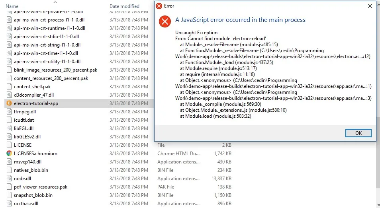Click the 1,150 KB size of snapshot_blob.bin
The image size is (380, 208).
[x=223, y=195]
